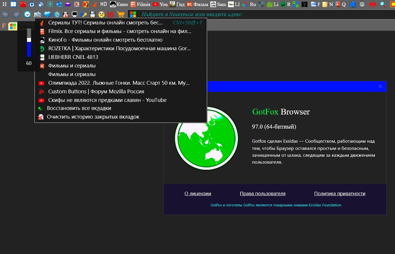Reopen the 'LIEBHERR CNEL 4813' tab
This screenshot has width=395, height=254.
pyautogui.click(x=121, y=57)
